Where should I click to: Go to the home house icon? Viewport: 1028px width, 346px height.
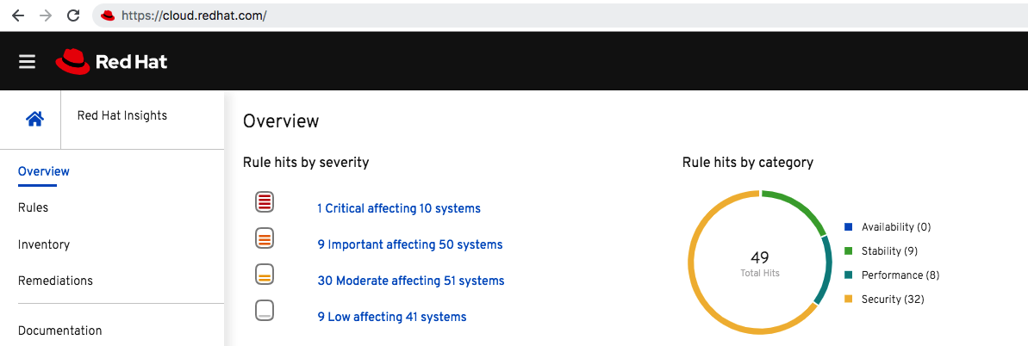[x=34, y=120]
